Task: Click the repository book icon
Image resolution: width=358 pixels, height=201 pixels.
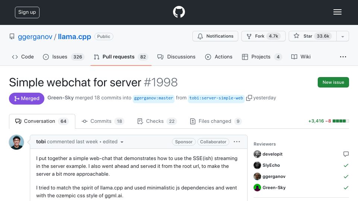Action: (12, 36)
